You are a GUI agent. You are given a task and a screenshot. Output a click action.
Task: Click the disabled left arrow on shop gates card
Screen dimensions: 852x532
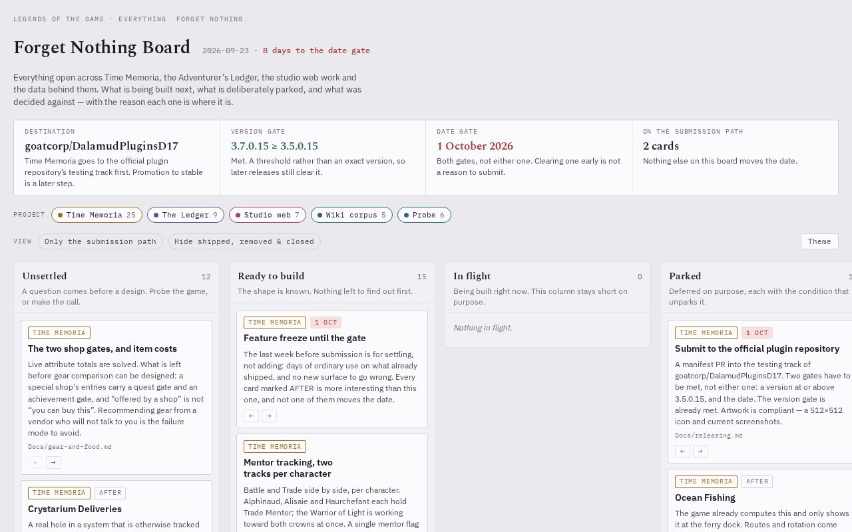click(36, 462)
